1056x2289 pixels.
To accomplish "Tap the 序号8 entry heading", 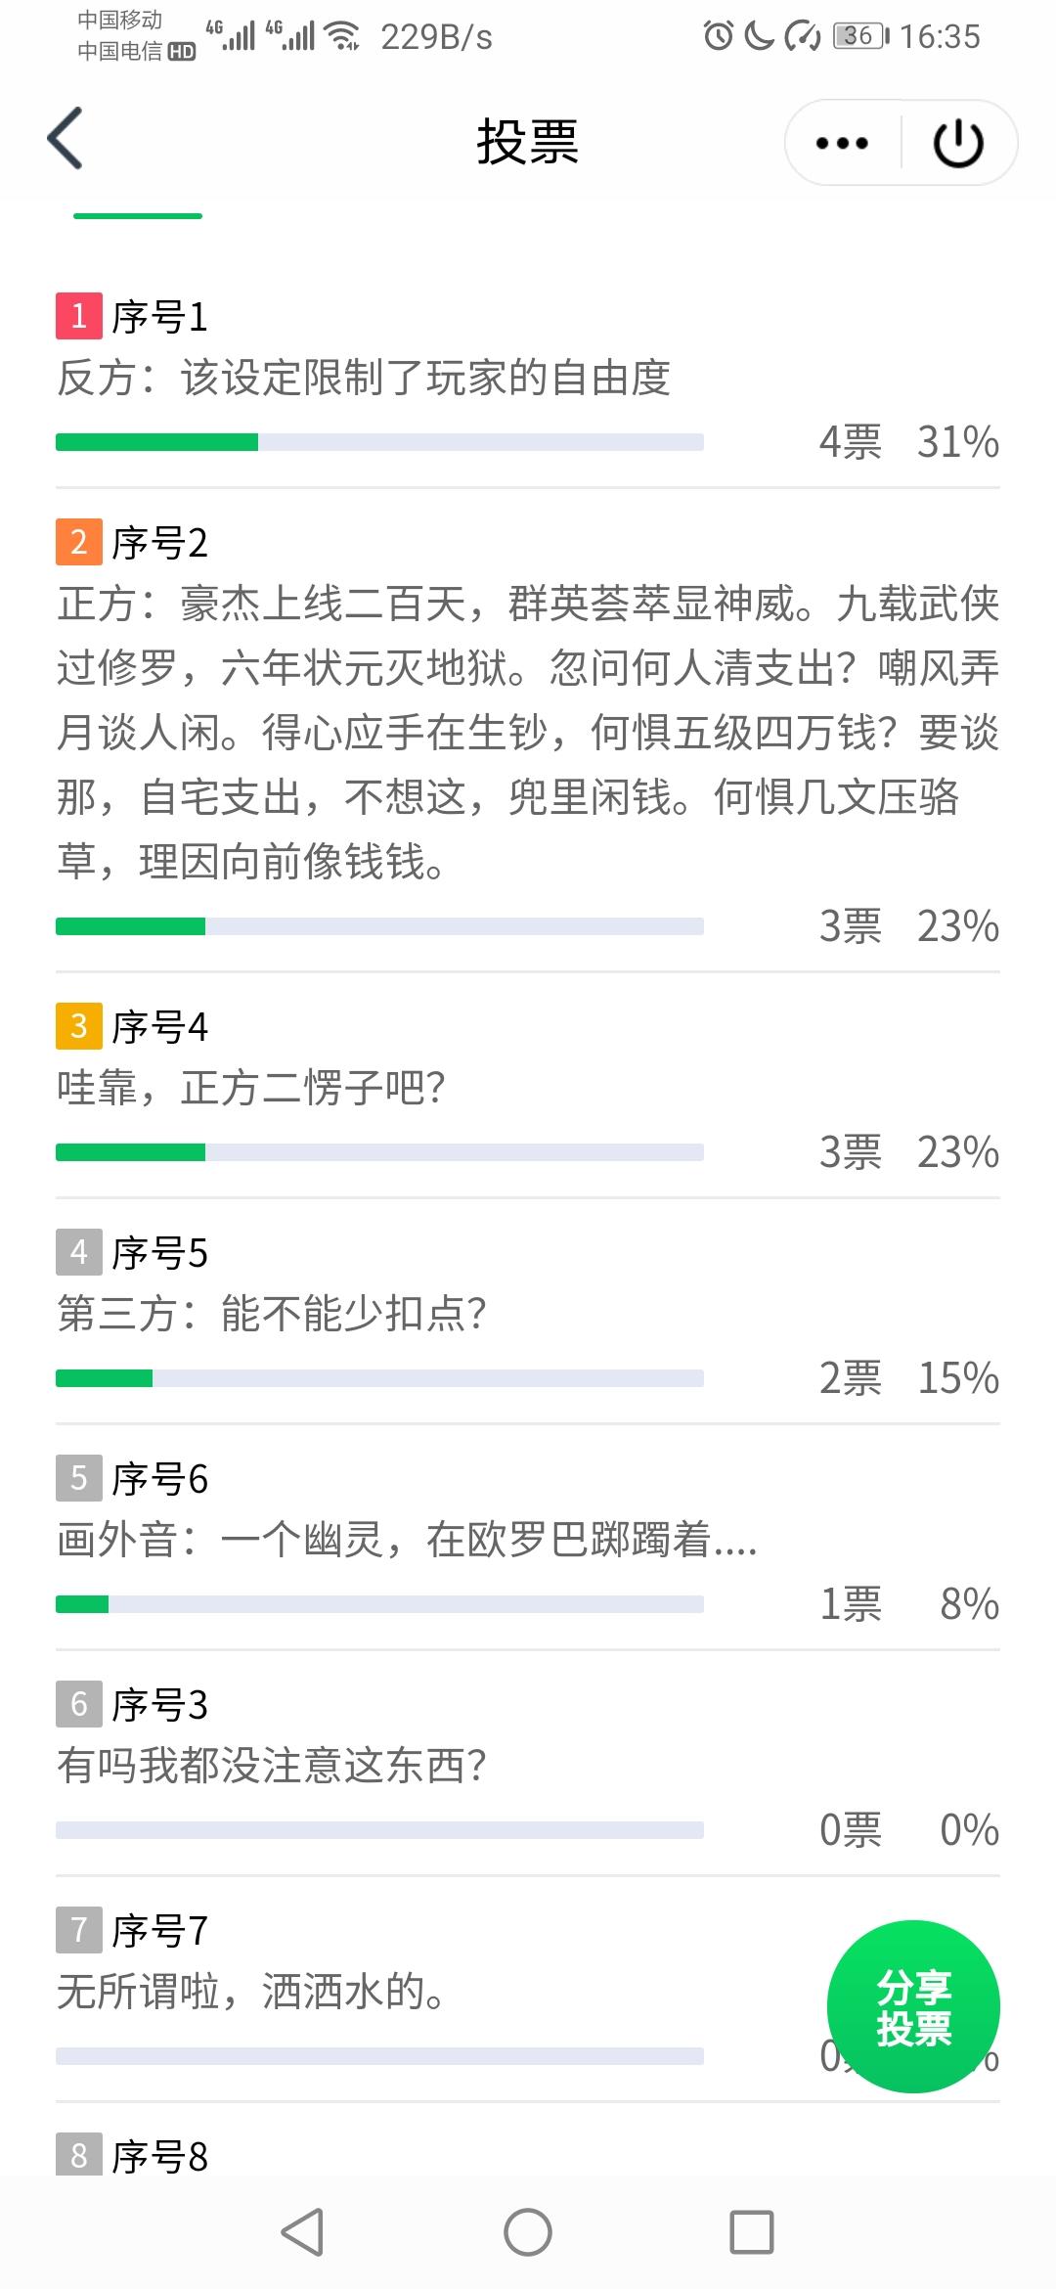I will tap(132, 2156).
